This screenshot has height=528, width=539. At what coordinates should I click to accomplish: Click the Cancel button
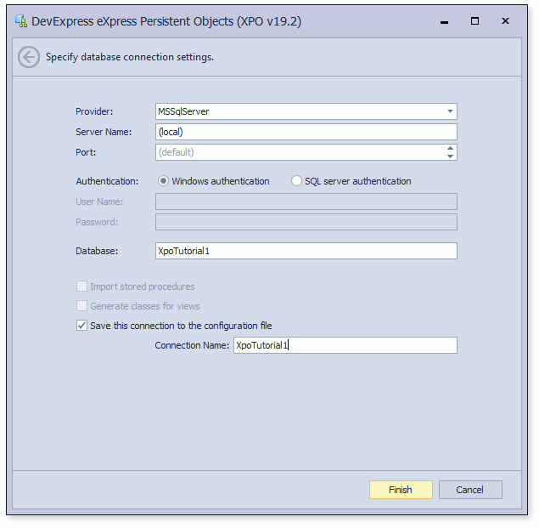(x=470, y=490)
